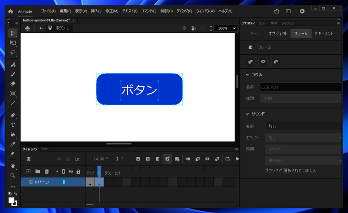Toggle highlight layers dot
Viewport: 348px width, 213px height.
pos(57,171)
